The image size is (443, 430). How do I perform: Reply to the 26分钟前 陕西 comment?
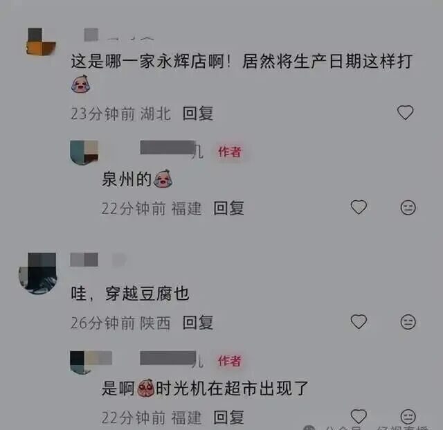(x=198, y=323)
